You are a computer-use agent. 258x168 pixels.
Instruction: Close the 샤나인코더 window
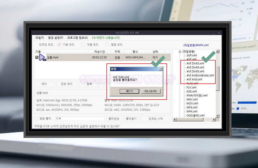(x=219, y=33)
